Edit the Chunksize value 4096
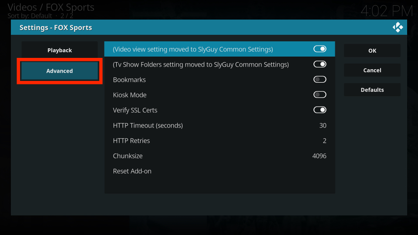Screen dimensions: 418x235 [319, 156]
